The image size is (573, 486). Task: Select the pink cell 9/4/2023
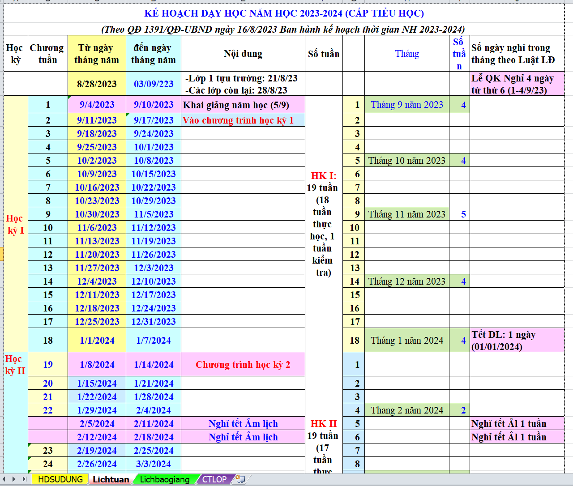[x=97, y=105]
